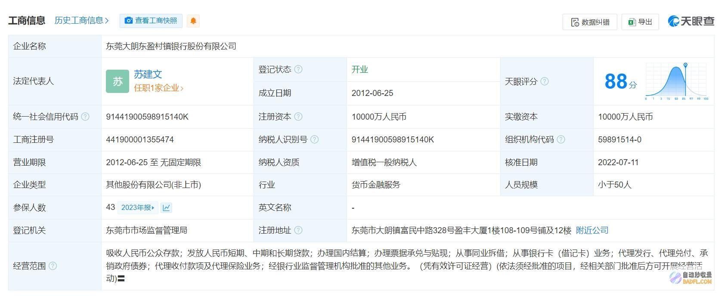Click help icon next to 组织机构代码
The height and width of the screenshot is (296, 721).
coord(561,139)
